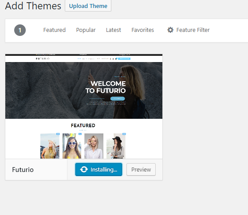Screen dimensions: 248x215
Task: Preview the Futurio theme
Action: (x=141, y=169)
